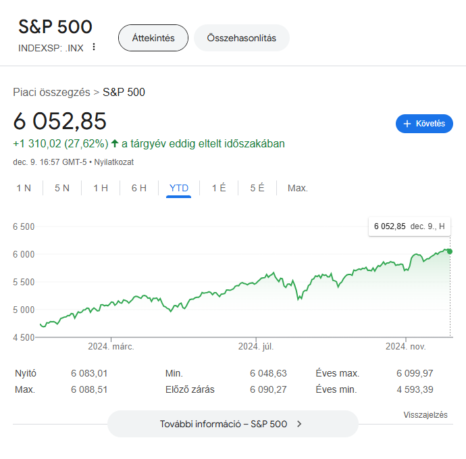
Task: Open the Összehasonlítás comparison tab
Action: pyautogui.click(x=242, y=38)
